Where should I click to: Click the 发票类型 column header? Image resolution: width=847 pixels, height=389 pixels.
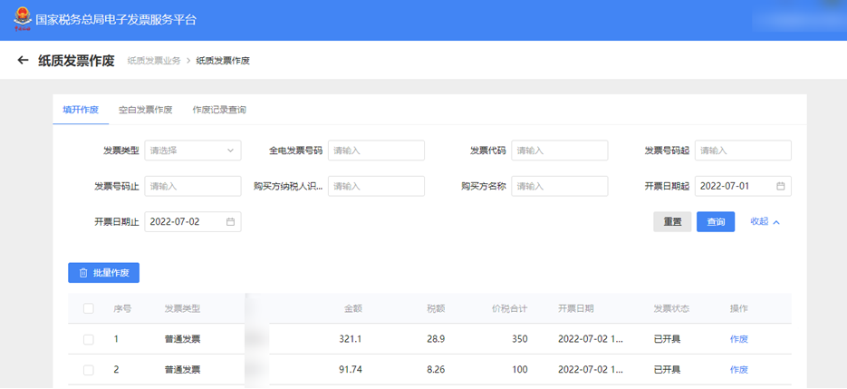pyautogui.click(x=183, y=309)
